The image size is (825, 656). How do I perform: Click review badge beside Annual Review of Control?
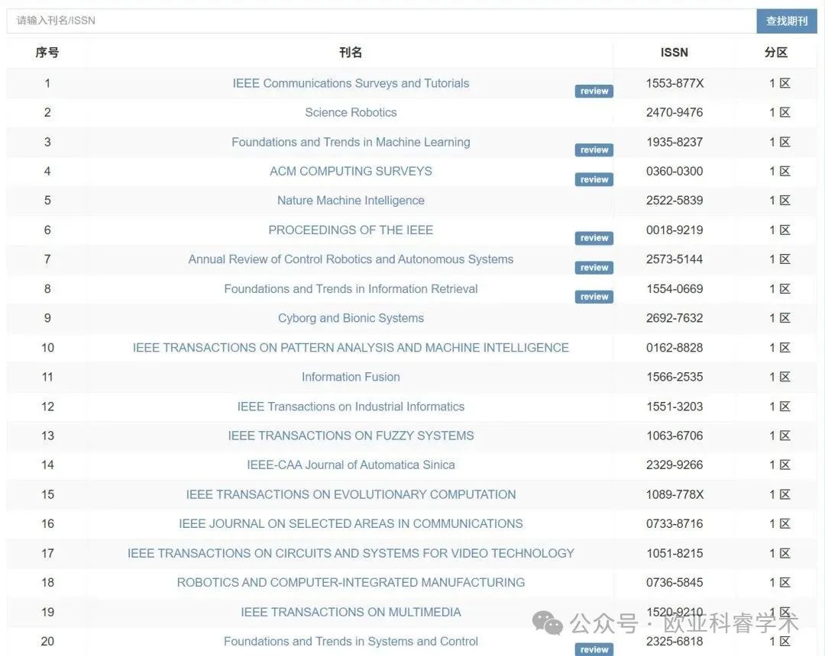594,267
